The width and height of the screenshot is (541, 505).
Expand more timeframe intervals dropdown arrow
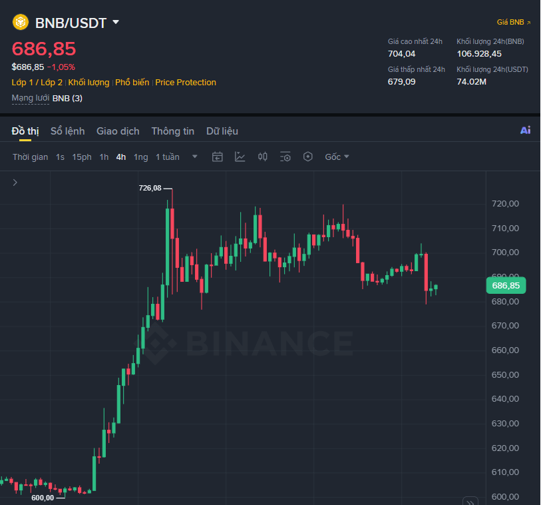[x=194, y=157]
